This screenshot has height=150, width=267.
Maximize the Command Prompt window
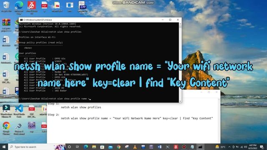coord(170,20)
